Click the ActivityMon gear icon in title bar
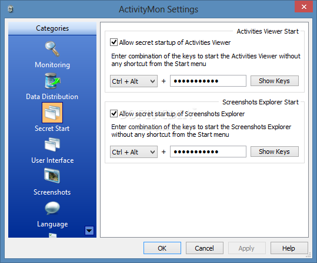 tap(11, 9)
